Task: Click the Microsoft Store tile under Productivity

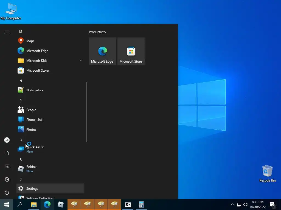Action: tap(131, 51)
